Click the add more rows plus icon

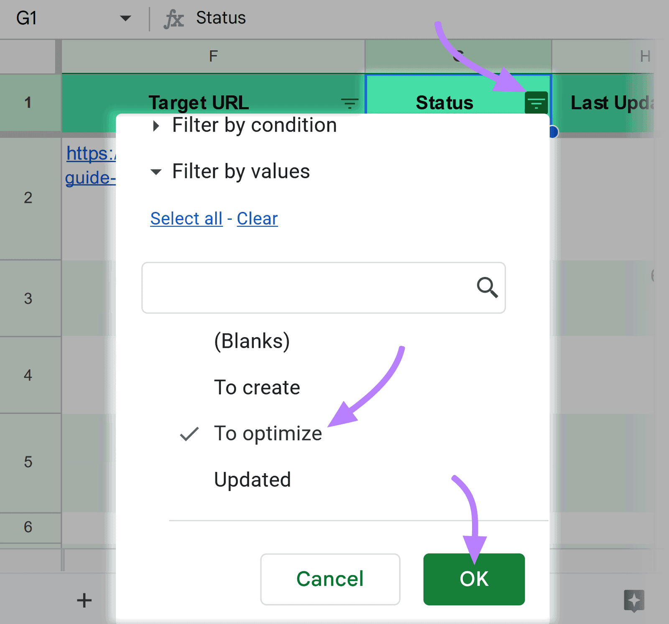click(84, 601)
